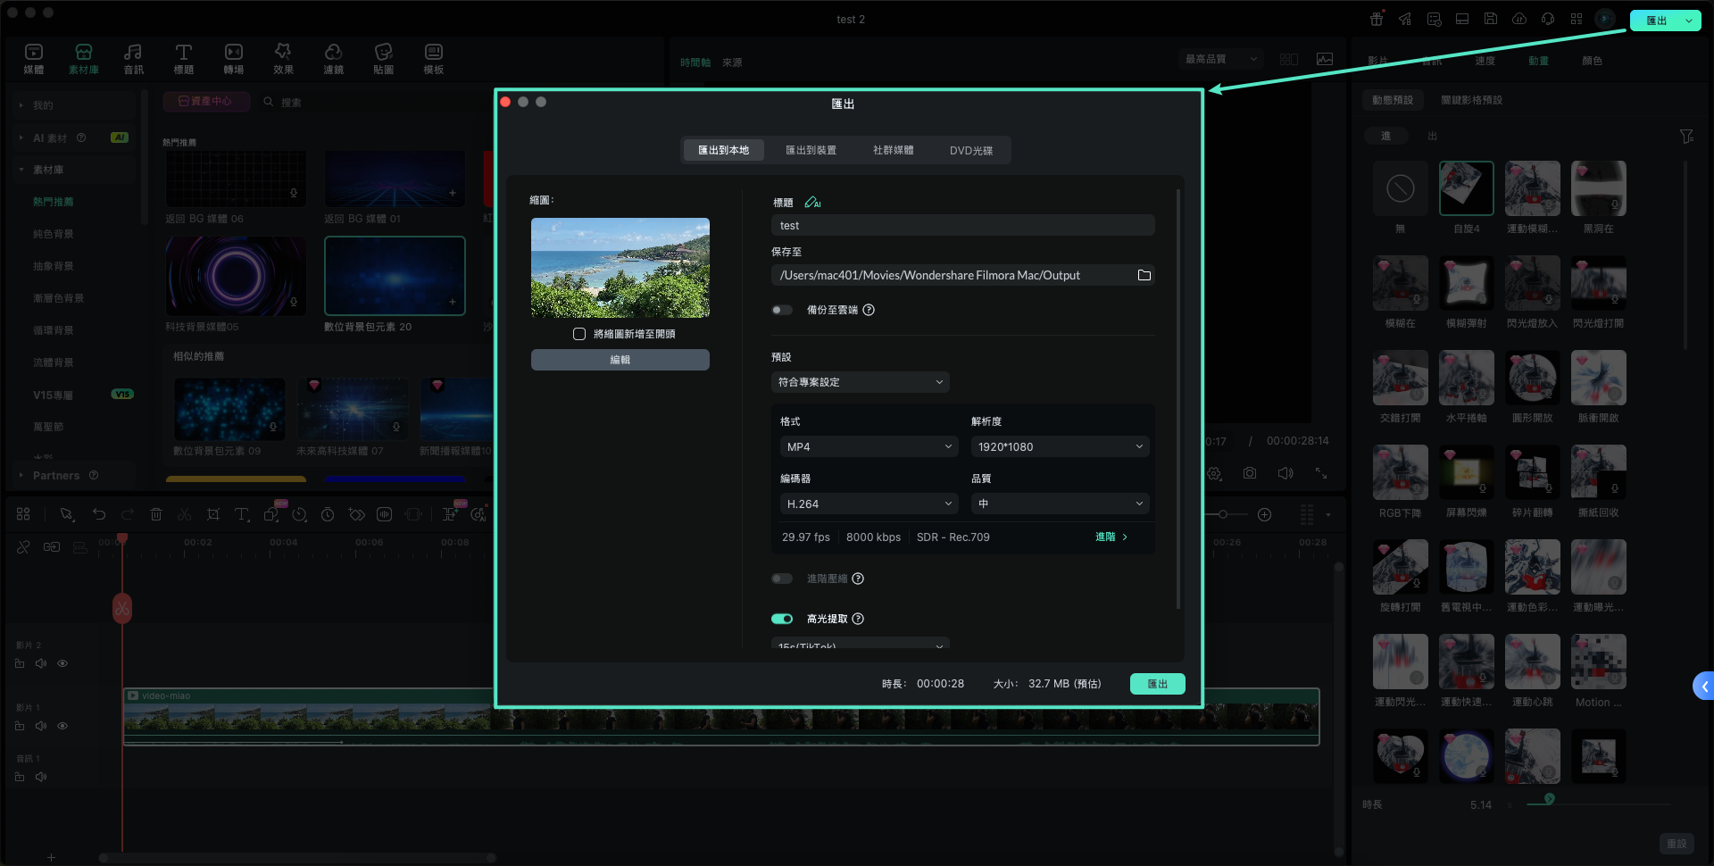The width and height of the screenshot is (1714, 866).
Task: Open the 標題 titles panel icon
Action: (x=183, y=59)
